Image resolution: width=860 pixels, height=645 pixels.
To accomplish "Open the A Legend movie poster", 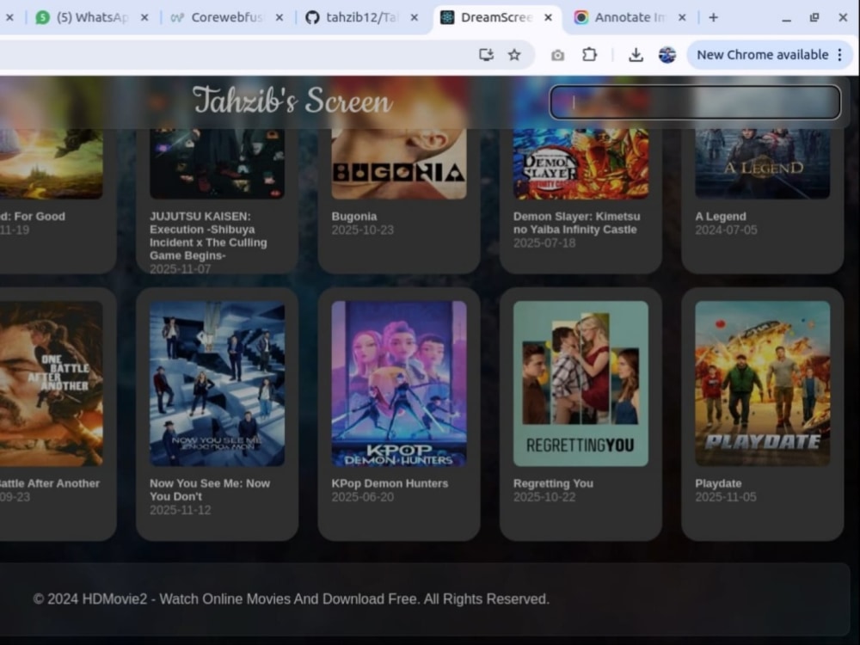I will coord(762,163).
